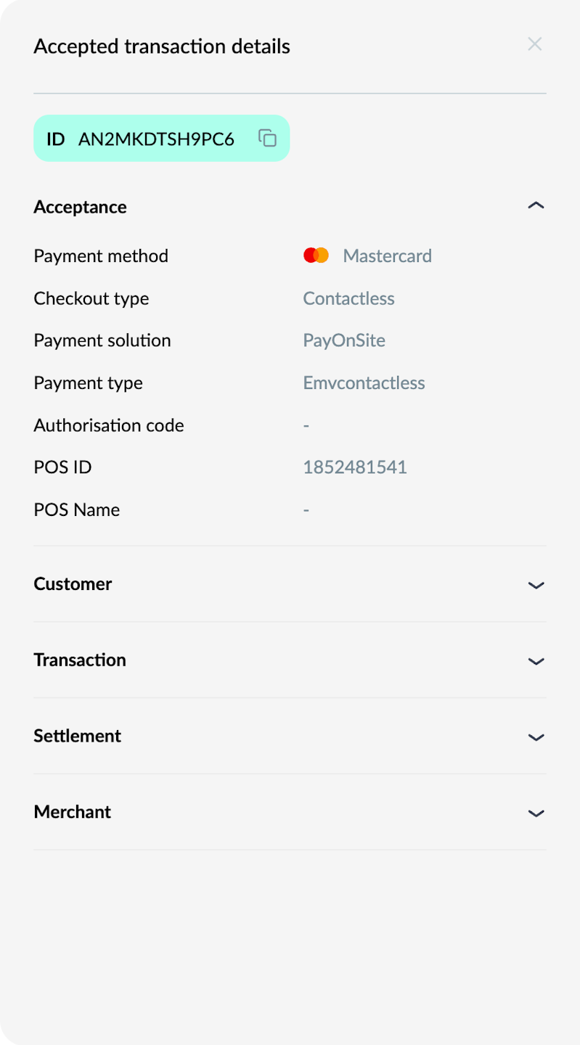Collapse the Acceptance section chevron
The image size is (580, 1045).
pyautogui.click(x=536, y=206)
